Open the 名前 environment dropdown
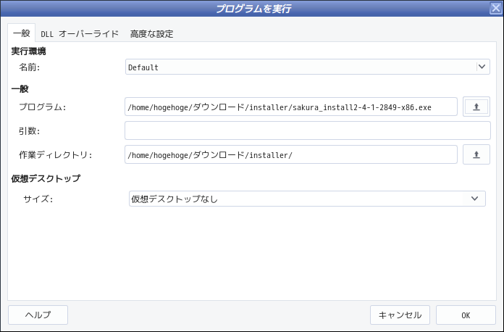 307,67
